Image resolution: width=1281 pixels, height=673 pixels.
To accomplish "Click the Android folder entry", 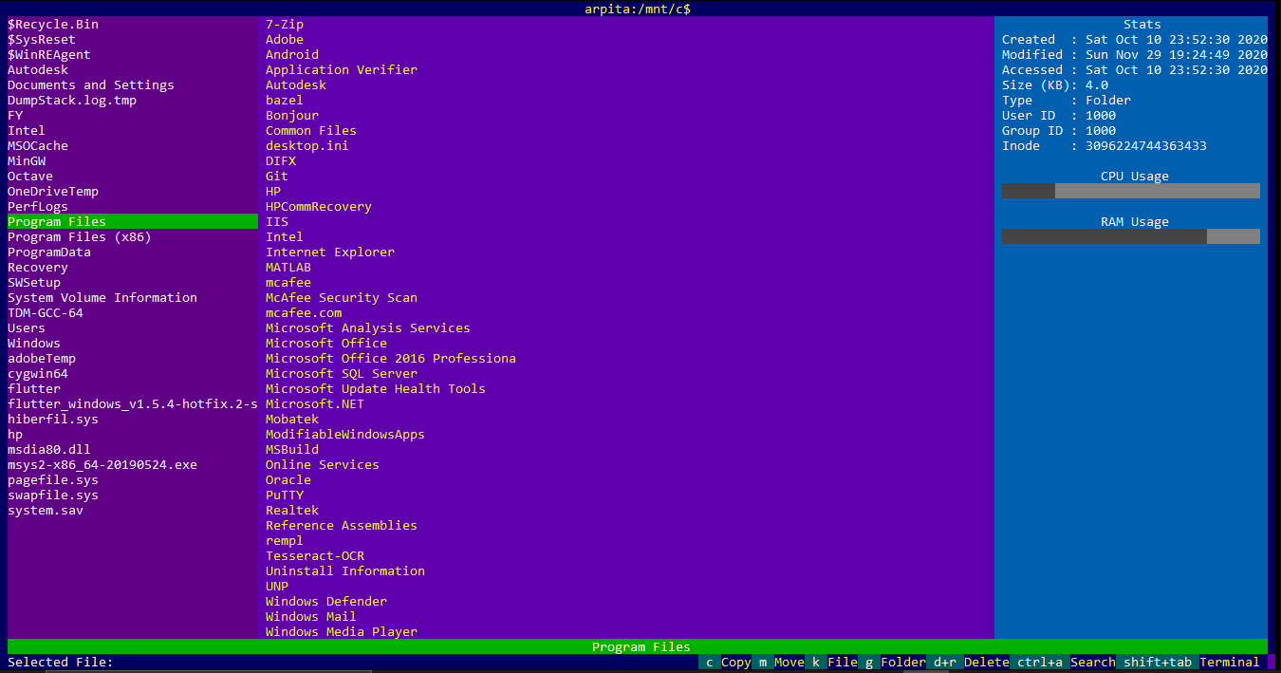I will tap(292, 54).
